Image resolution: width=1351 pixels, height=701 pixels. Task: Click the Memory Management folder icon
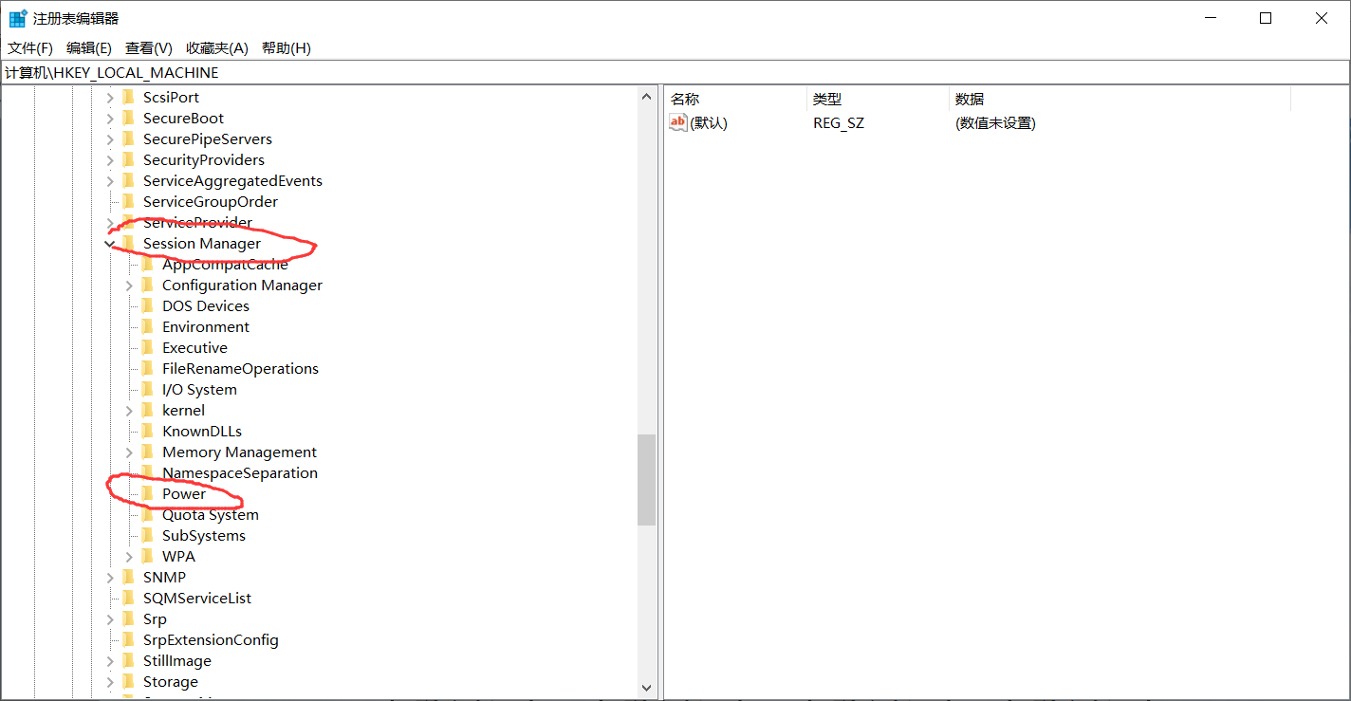pyautogui.click(x=147, y=452)
